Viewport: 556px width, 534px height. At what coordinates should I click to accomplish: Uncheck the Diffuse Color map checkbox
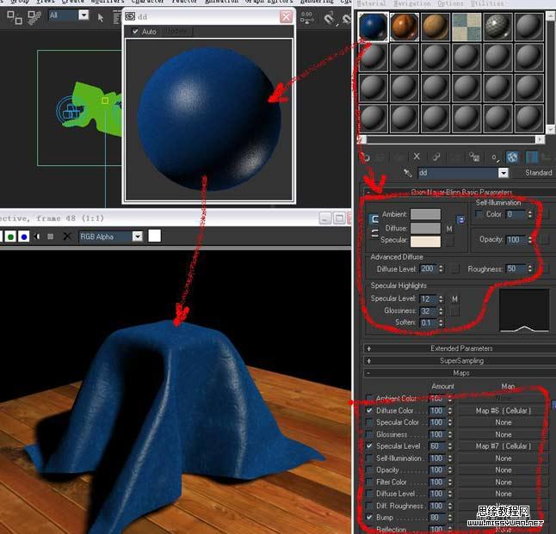(x=369, y=410)
